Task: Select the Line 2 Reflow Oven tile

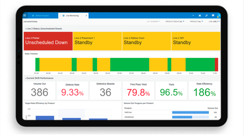Action: click(x=146, y=41)
